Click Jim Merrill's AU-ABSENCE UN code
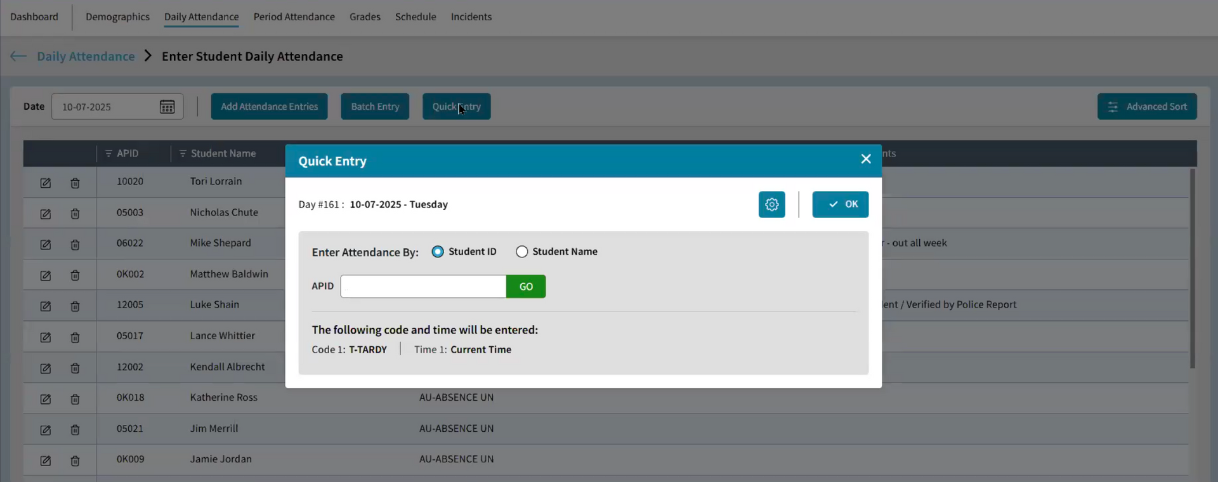This screenshot has height=482, width=1218. coord(456,429)
